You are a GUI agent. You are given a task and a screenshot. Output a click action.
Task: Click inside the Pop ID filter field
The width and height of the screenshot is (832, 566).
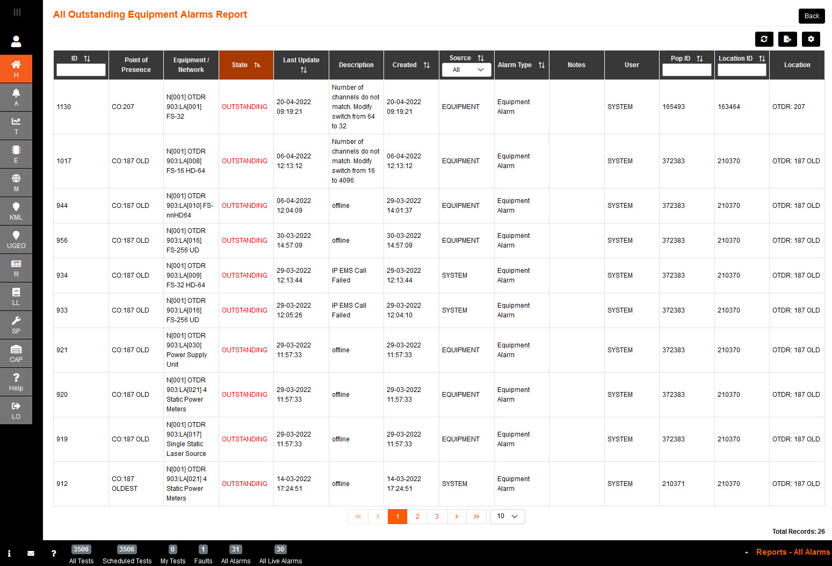[686, 70]
